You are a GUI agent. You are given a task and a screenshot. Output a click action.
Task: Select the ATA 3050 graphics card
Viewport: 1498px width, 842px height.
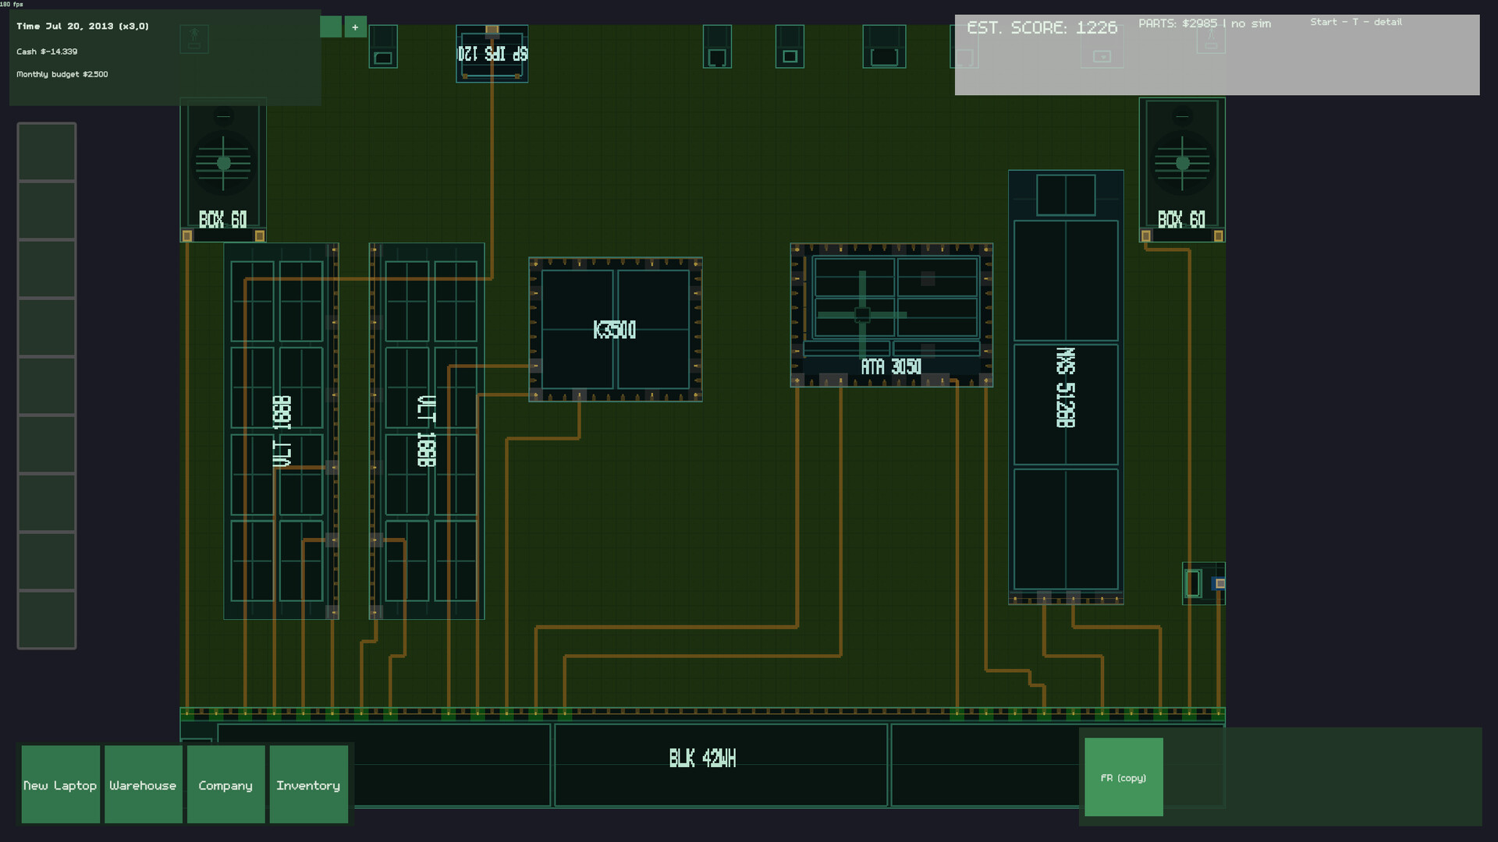891,315
